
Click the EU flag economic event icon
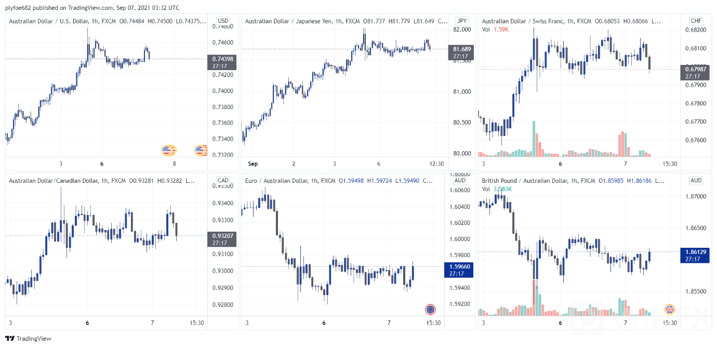click(x=430, y=310)
